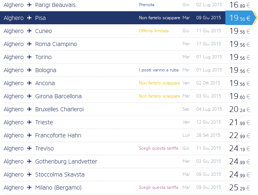Click the airplane icon beside Trieste
Viewport: 258px width, 195px height.
tap(29, 122)
